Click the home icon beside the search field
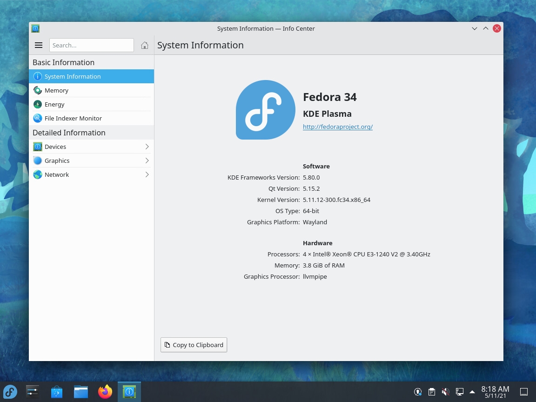This screenshot has width=536, height=402. pos(145,45)
